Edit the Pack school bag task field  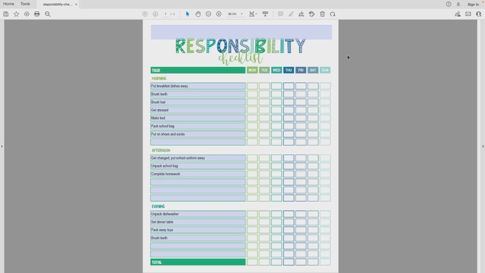tap(198, 126)
